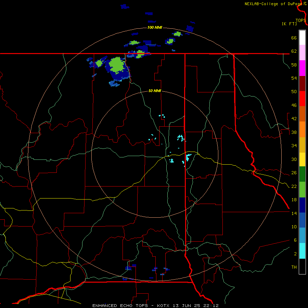Click the "42" legend value
The width and height of the screenshot is (308, 308).
pyautogui.click(x=294, y=119)
